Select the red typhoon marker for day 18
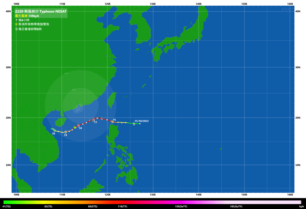 point(78,125)
